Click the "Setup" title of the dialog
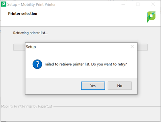This screenshot has height=122, width=161. click(x=31, y=47)
